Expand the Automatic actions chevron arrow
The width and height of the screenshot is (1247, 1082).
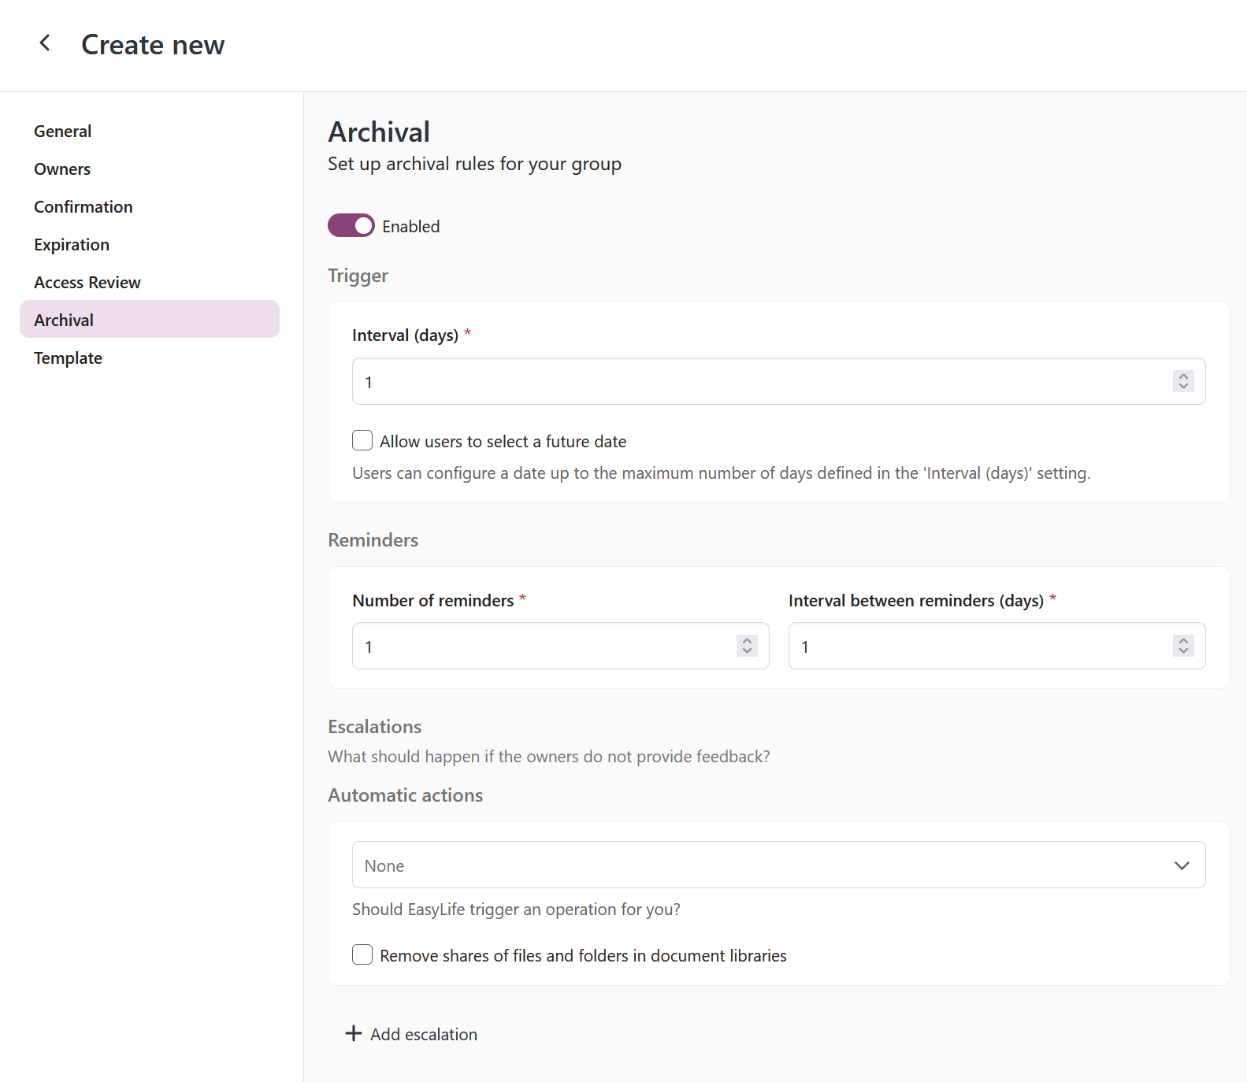(1182, 865)
